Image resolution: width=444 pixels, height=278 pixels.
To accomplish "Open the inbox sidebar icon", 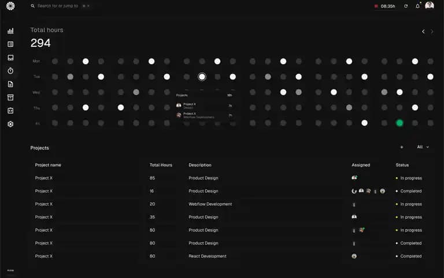I will click(10, 57).
